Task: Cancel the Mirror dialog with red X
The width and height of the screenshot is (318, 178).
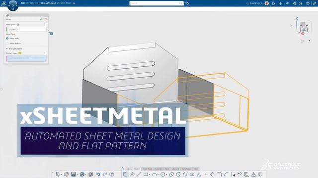Action: coord(46,19)
